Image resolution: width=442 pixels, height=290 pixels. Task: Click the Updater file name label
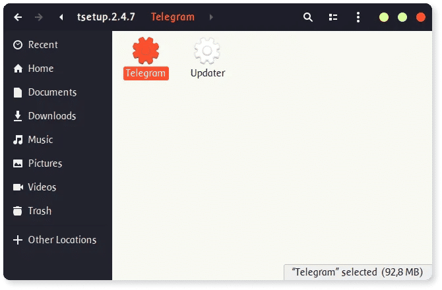click(x=208, y=73)
